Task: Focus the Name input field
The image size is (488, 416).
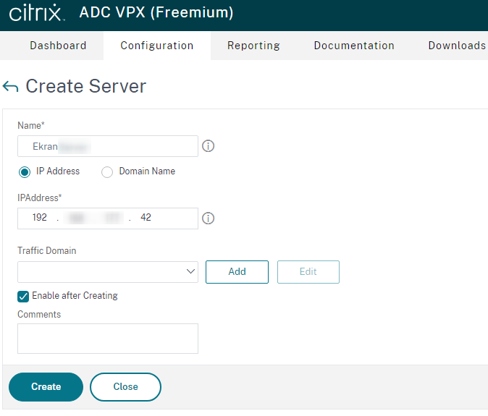Action: tap(108, 146)
